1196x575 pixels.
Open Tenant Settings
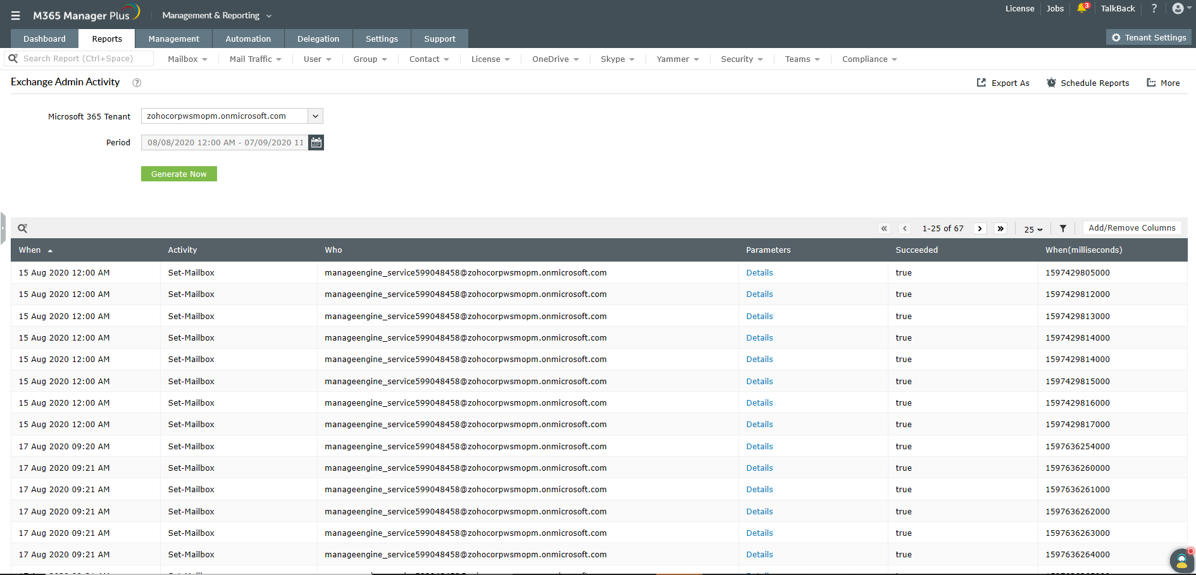pyautogui.click(x=1149, y=37)
